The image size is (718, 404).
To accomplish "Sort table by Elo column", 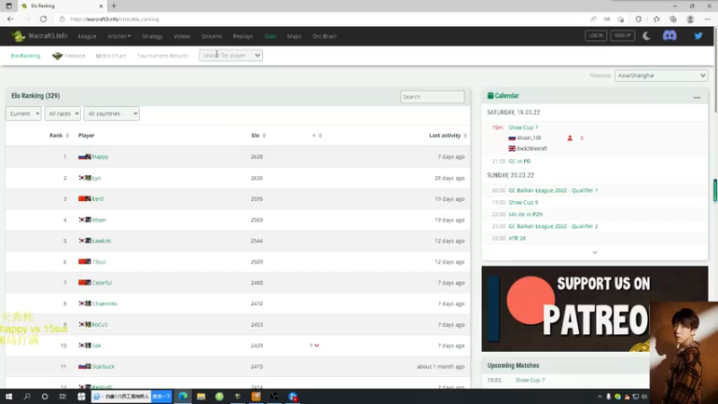I will pyautogui.click(x=258, y=136).
